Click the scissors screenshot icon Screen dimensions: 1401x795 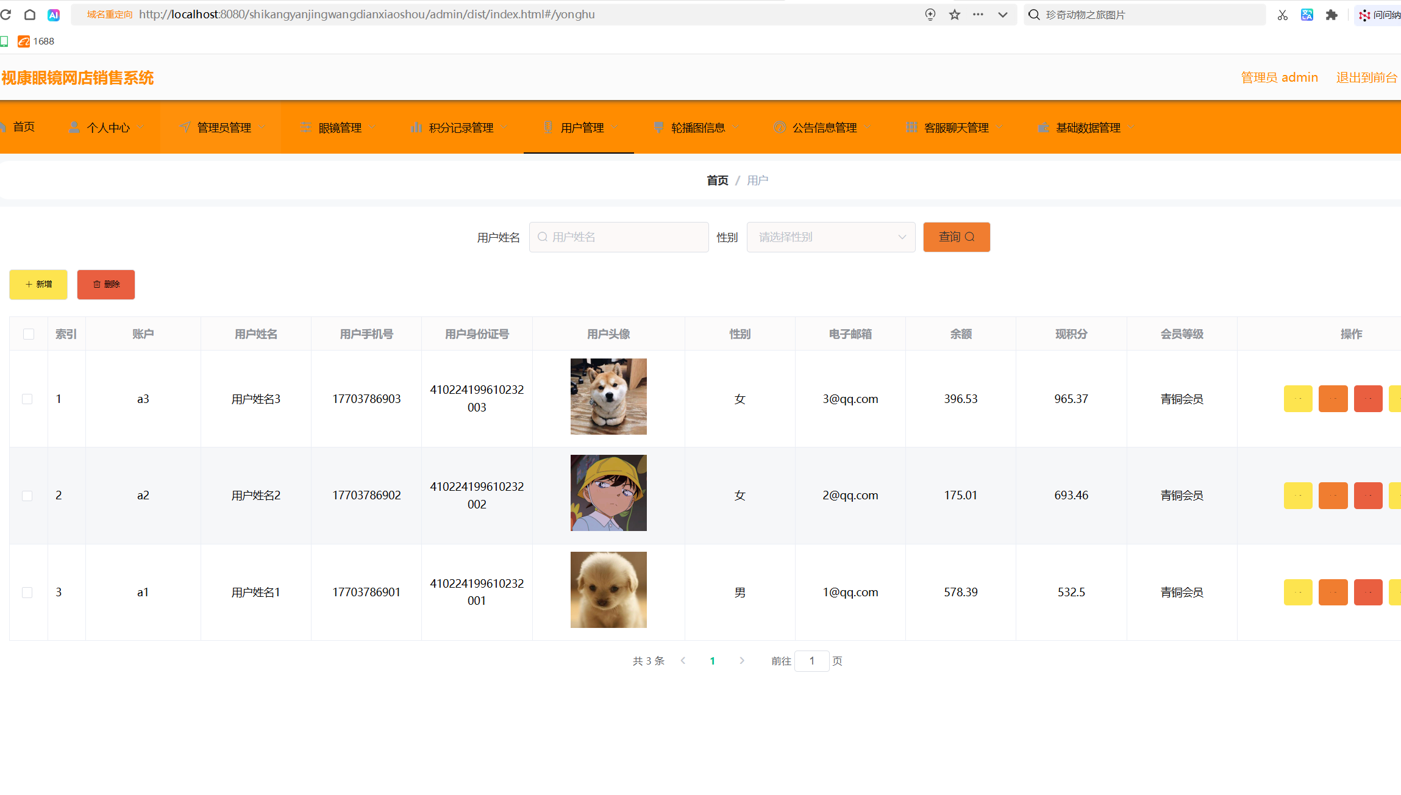1283,15
